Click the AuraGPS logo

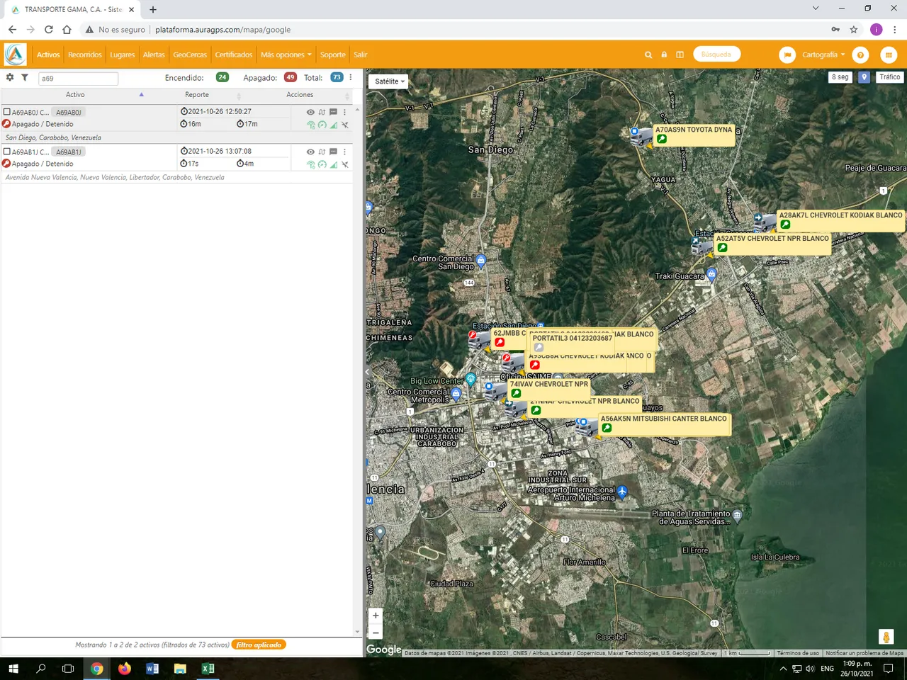(15, 55)
